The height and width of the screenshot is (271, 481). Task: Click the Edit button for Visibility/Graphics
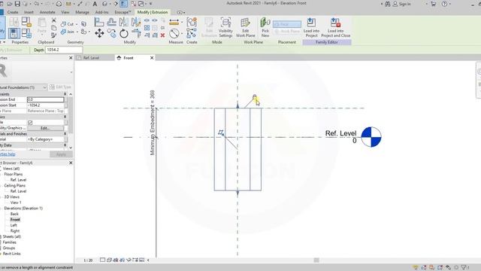tap(45, 128)
